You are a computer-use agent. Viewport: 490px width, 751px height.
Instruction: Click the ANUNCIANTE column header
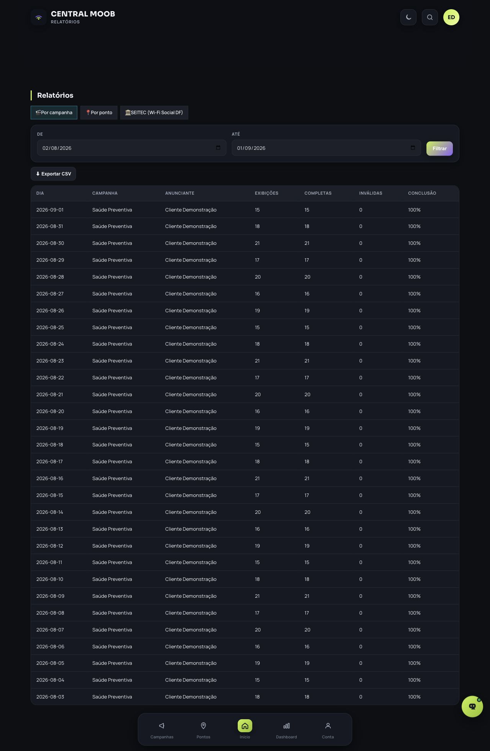[180, 193]
